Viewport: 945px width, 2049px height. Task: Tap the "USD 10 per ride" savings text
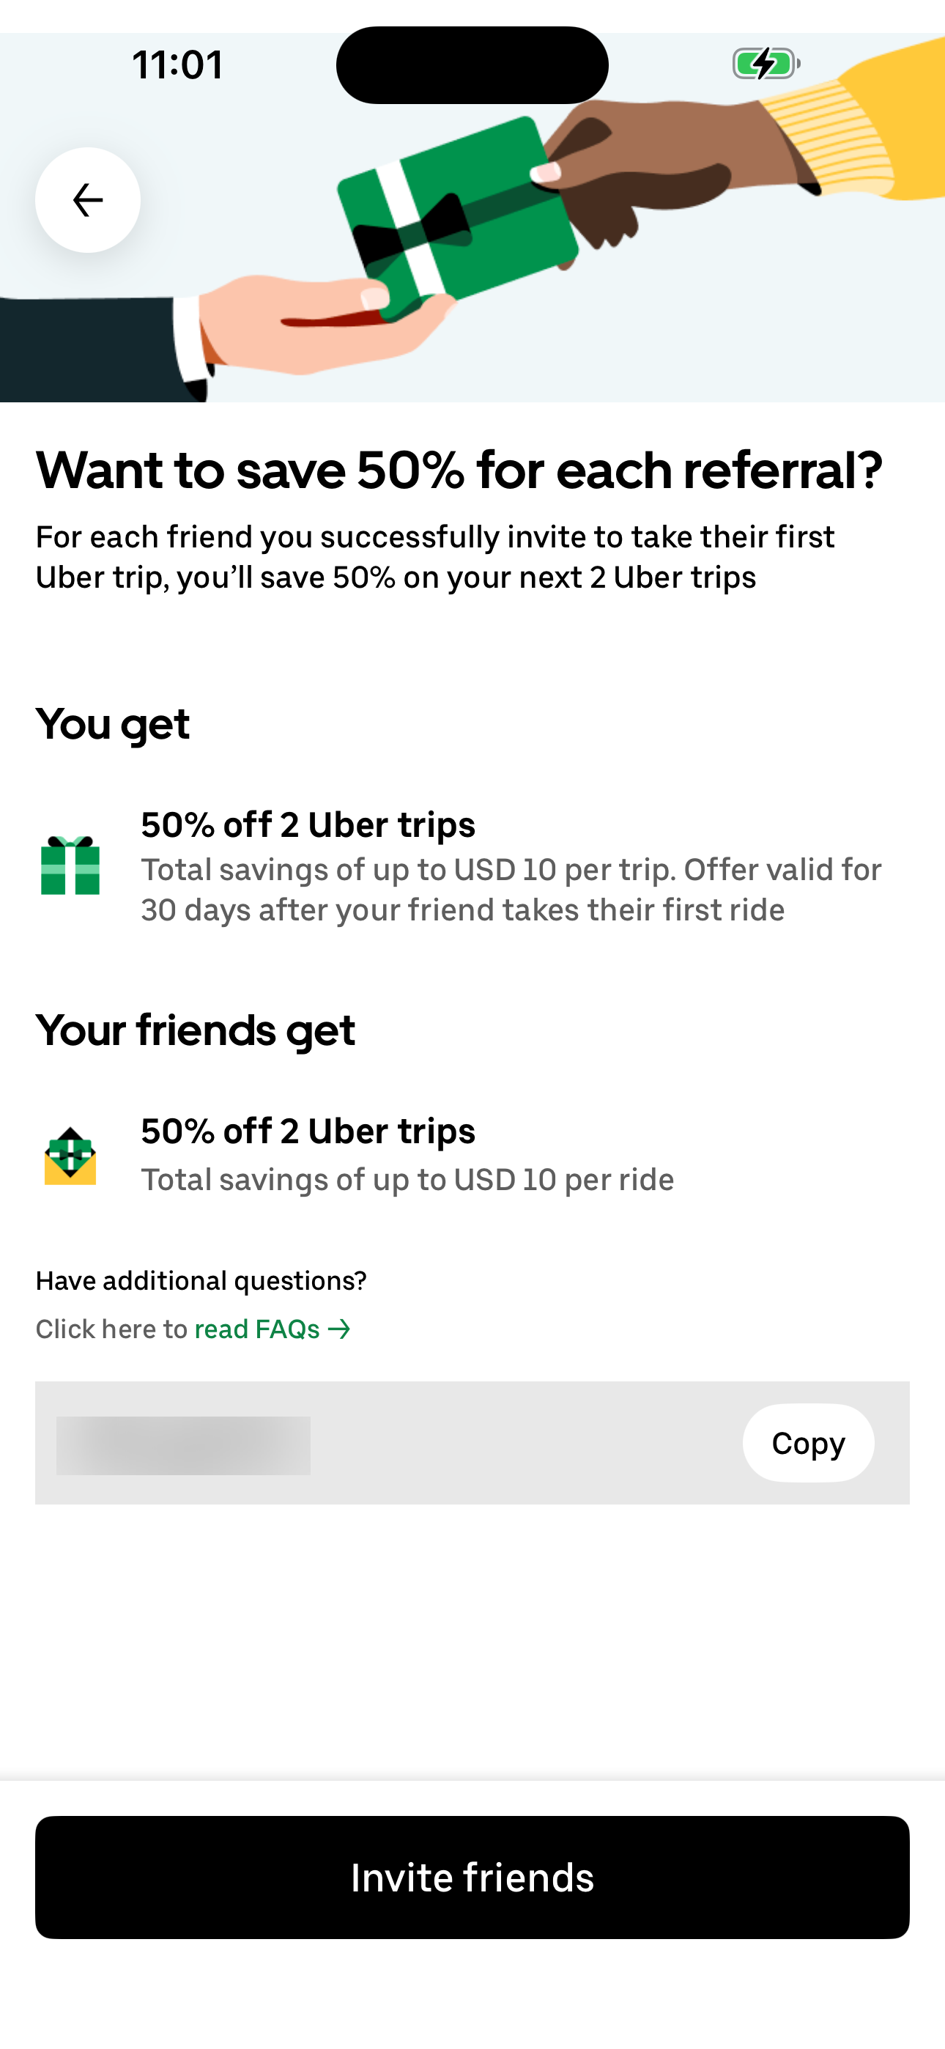pyautogui.click(x=407, y=1180)
